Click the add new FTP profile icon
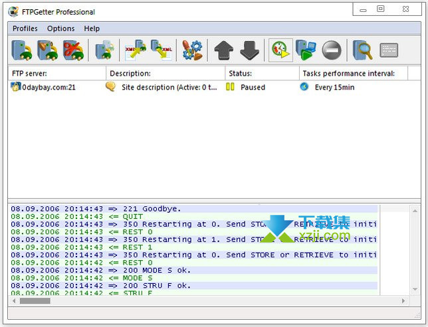 [21, 50]
